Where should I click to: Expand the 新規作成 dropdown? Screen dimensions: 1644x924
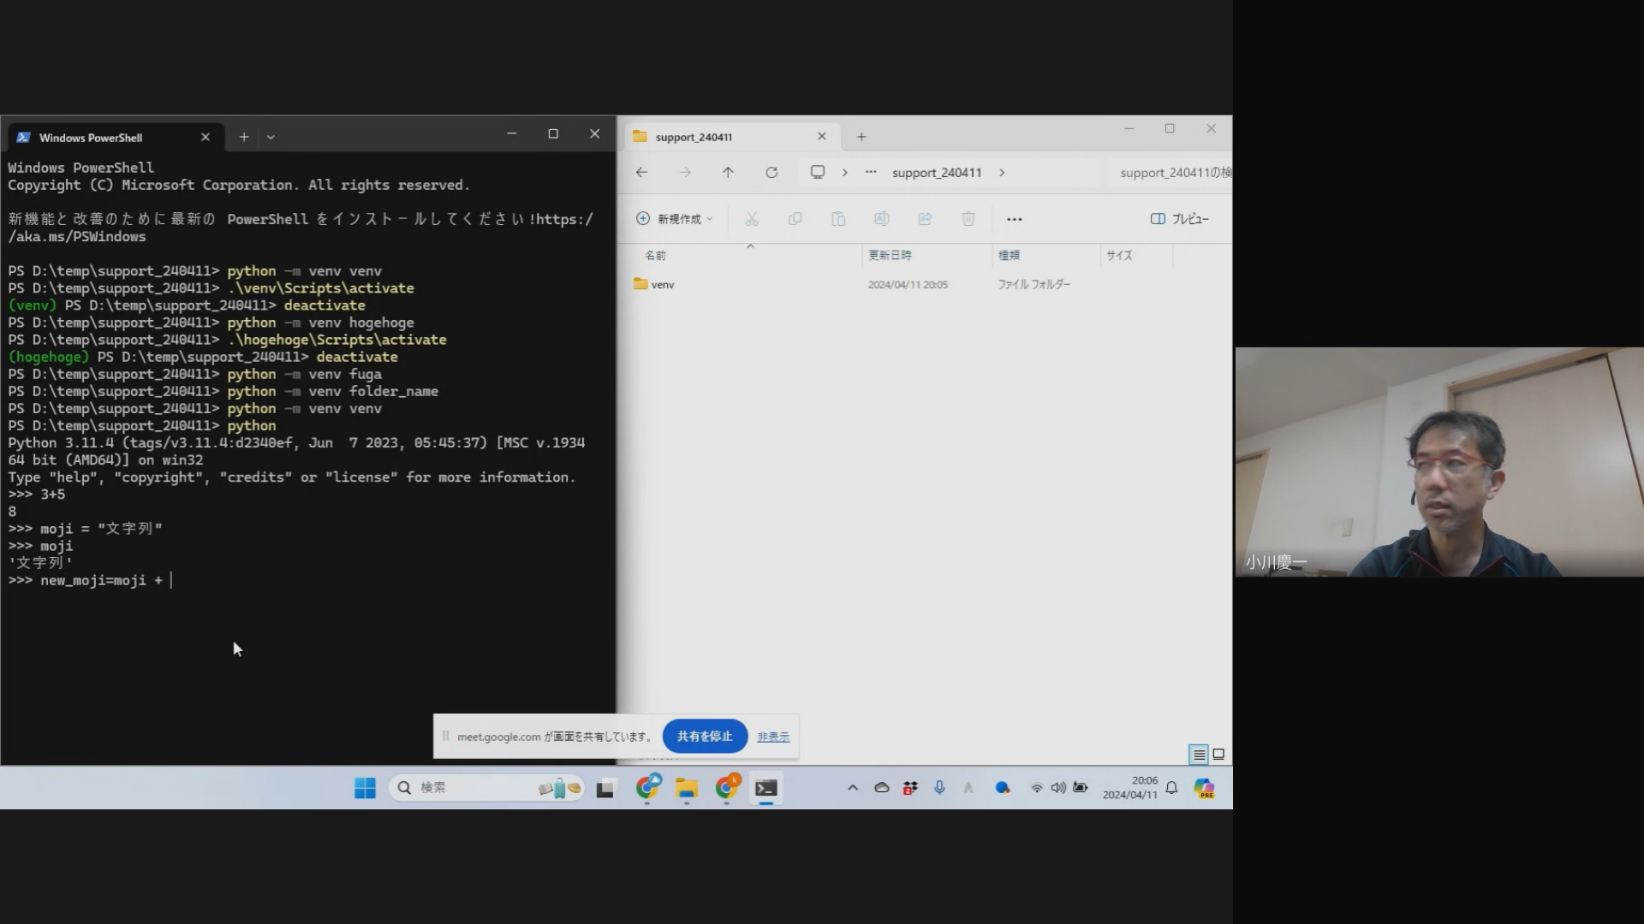tap(676, 219)
